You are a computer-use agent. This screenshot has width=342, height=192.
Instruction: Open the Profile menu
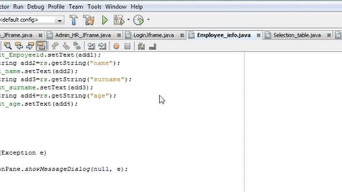[56, 7]
